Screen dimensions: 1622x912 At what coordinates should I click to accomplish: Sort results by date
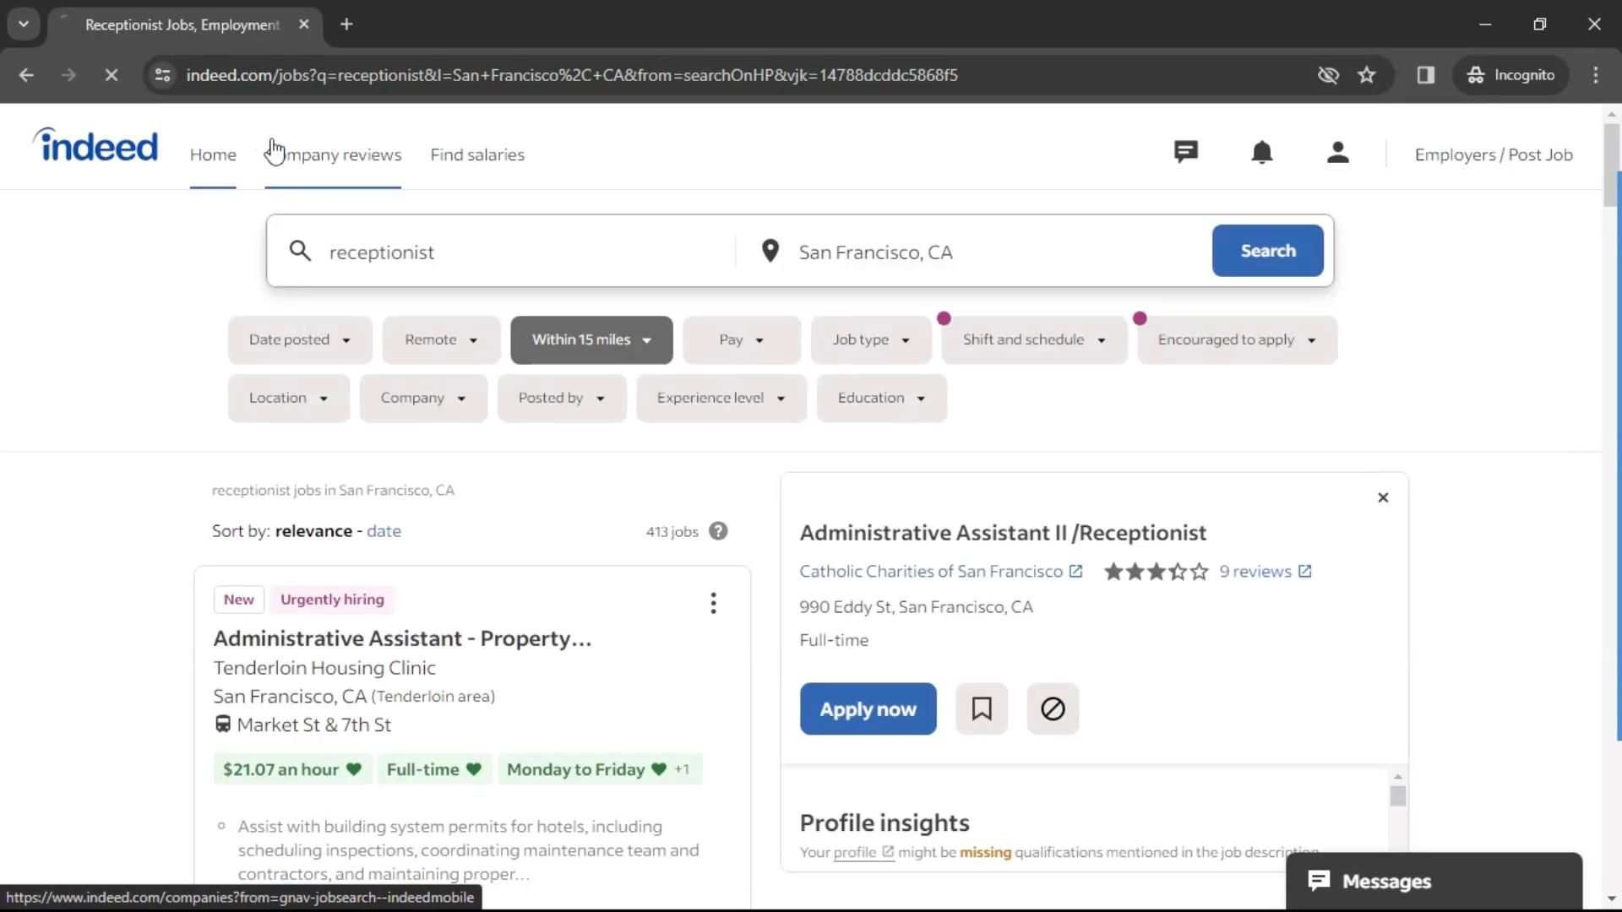(384, 531)
